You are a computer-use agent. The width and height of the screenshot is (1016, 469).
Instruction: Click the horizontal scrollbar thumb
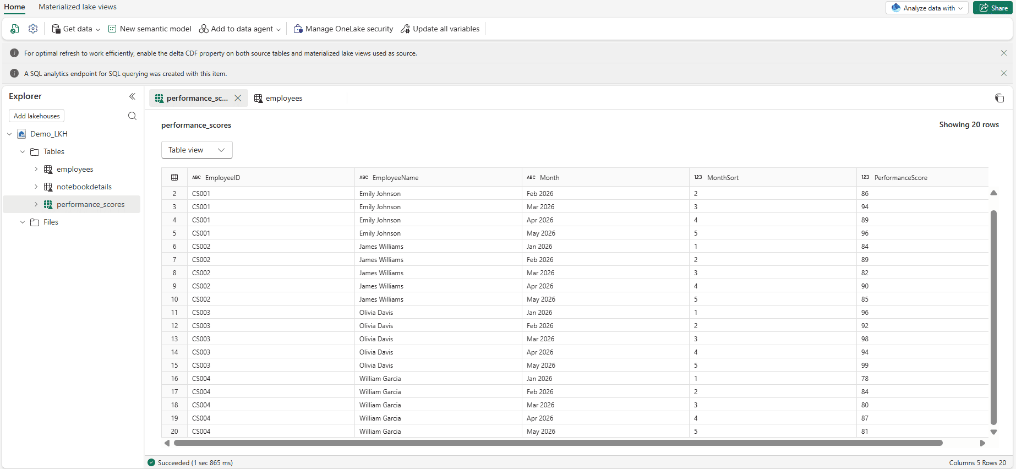558,443
